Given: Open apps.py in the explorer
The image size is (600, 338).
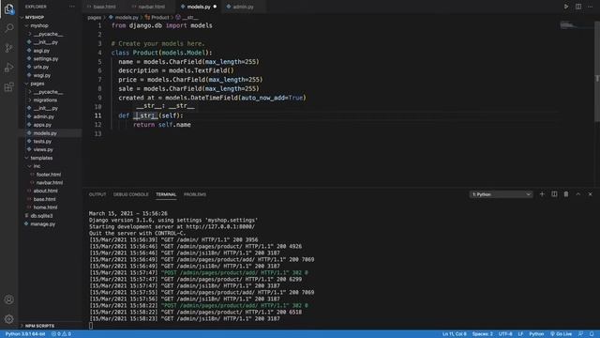Looking at the screenshot, I should coord(42,125).
